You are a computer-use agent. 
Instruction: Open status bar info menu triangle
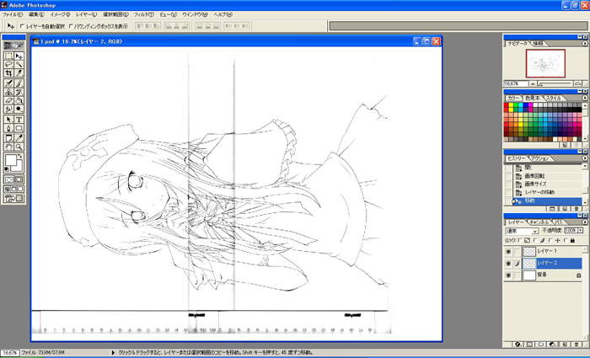pyautogui.click(x=113, y=353)
